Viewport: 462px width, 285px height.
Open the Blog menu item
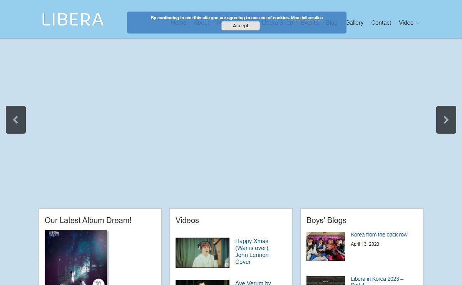click(332, 23)
